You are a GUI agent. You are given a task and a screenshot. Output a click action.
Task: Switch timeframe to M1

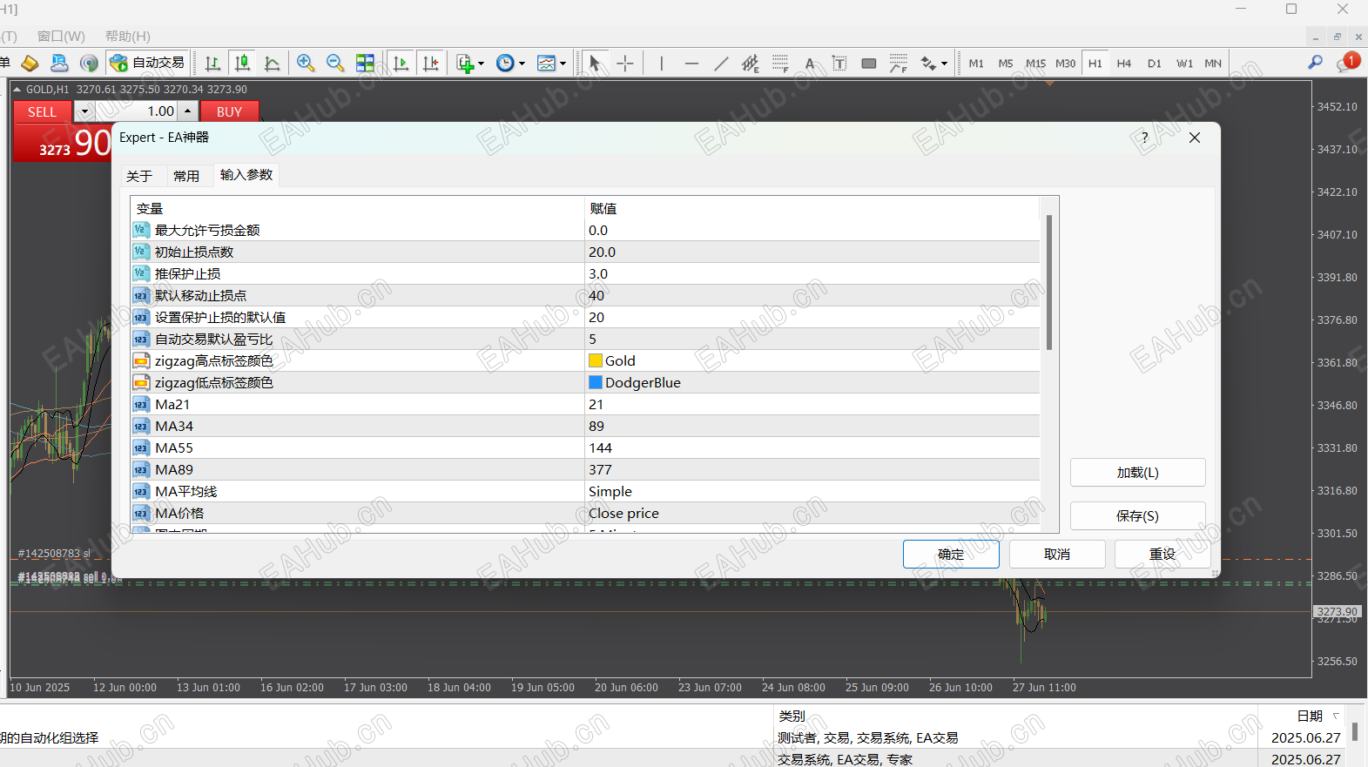(976, 63)
